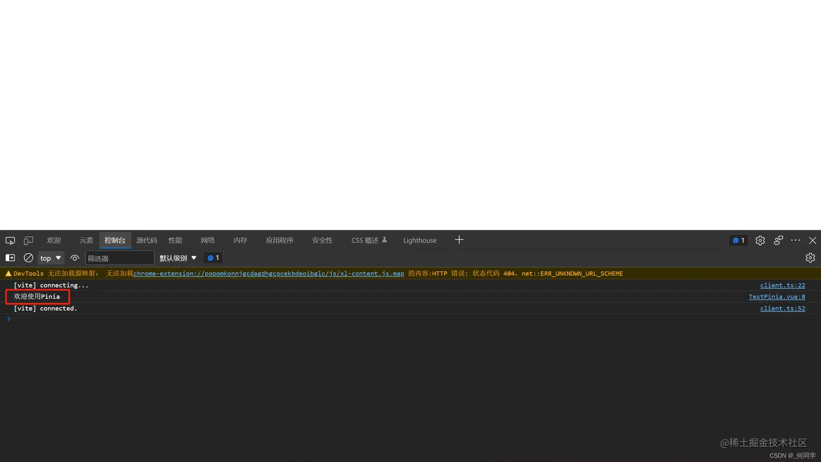Switch to the 性能 tab
The image size is (821, 462).
(175, 241)
